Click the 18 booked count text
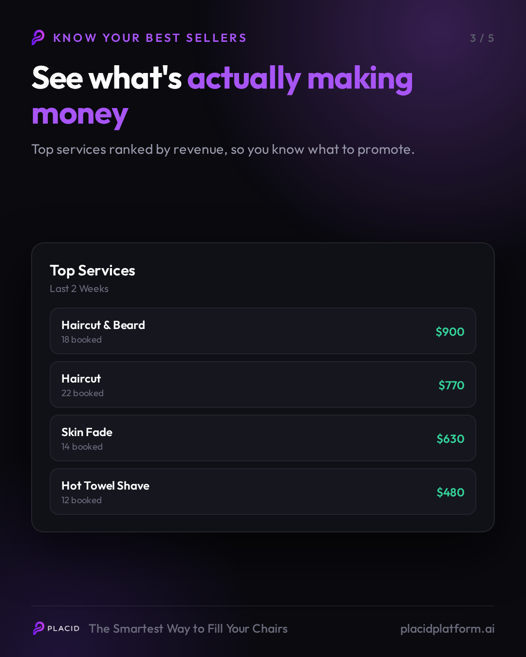The image size is (526, 657). pyautogui.click(x=81, y=340)
